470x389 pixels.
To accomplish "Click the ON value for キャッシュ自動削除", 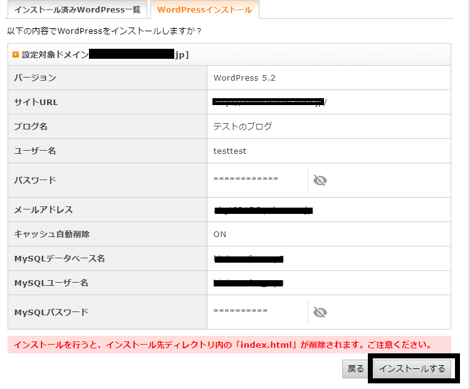I will pos(220,235).
